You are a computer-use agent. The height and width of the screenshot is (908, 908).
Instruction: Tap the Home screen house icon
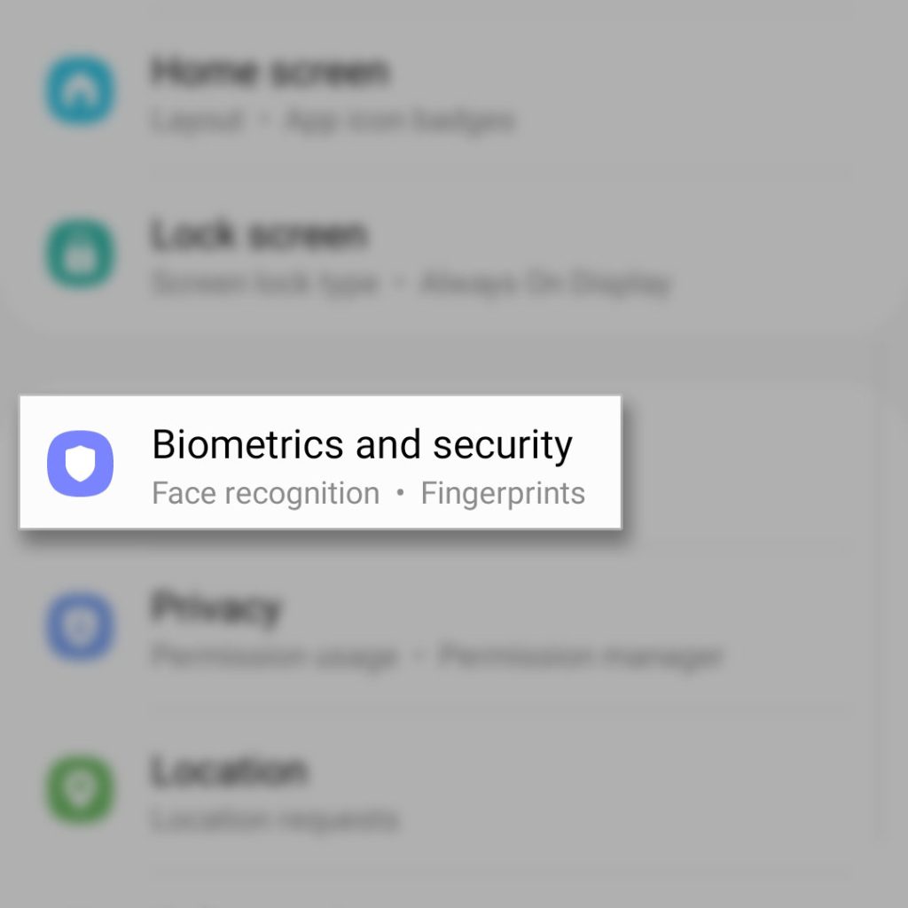tap(80, 90)
